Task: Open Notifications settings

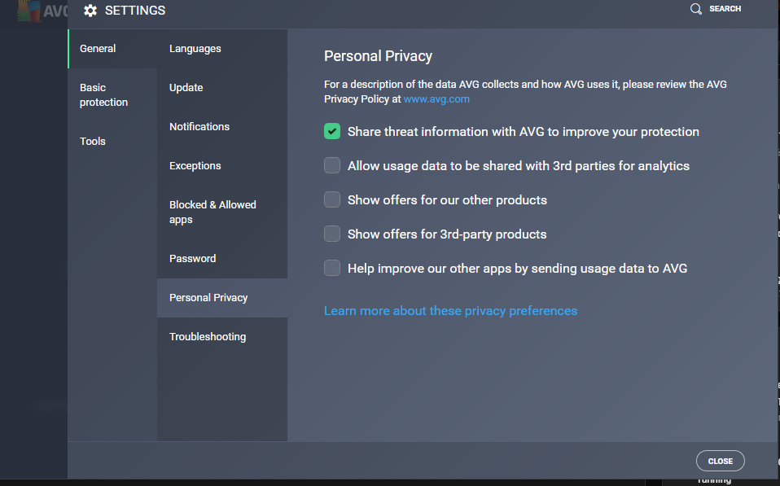Action: (x=199, y=127)
